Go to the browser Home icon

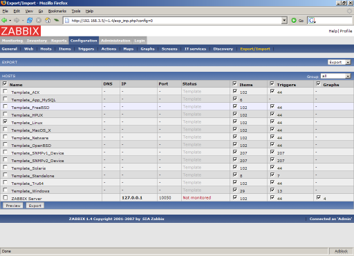(x=48, y=20)
